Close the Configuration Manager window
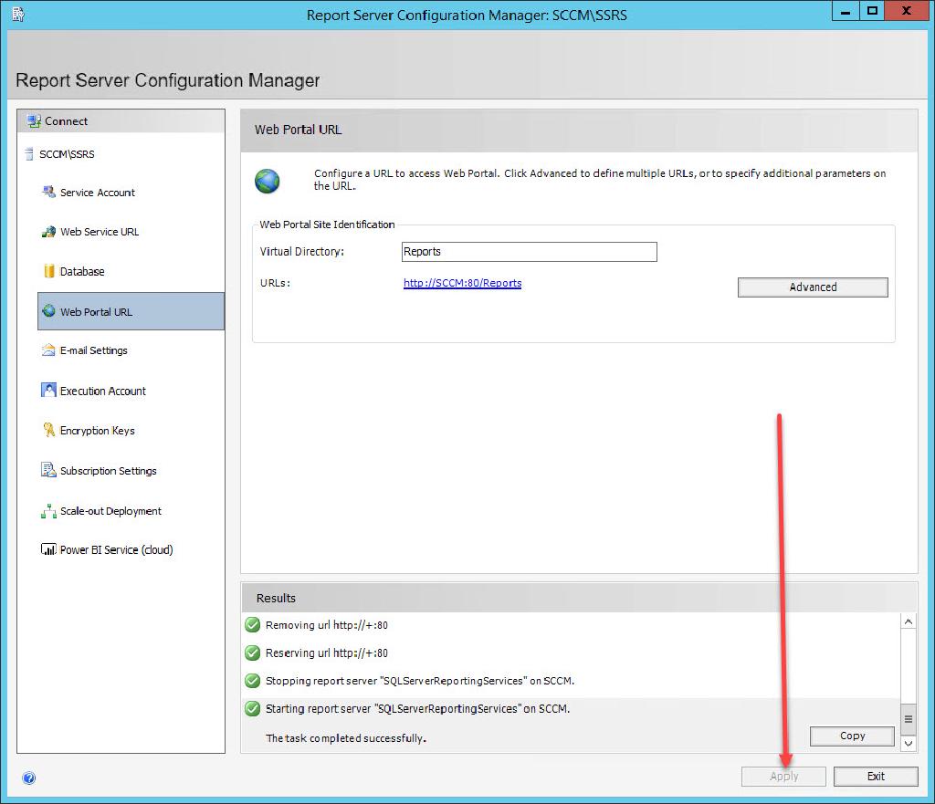Viewport: 935px width, 804px height. 907,11
